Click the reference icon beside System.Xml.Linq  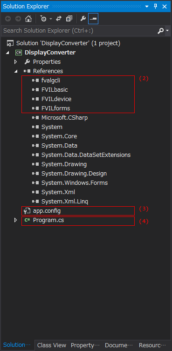(x=35, y=202)
